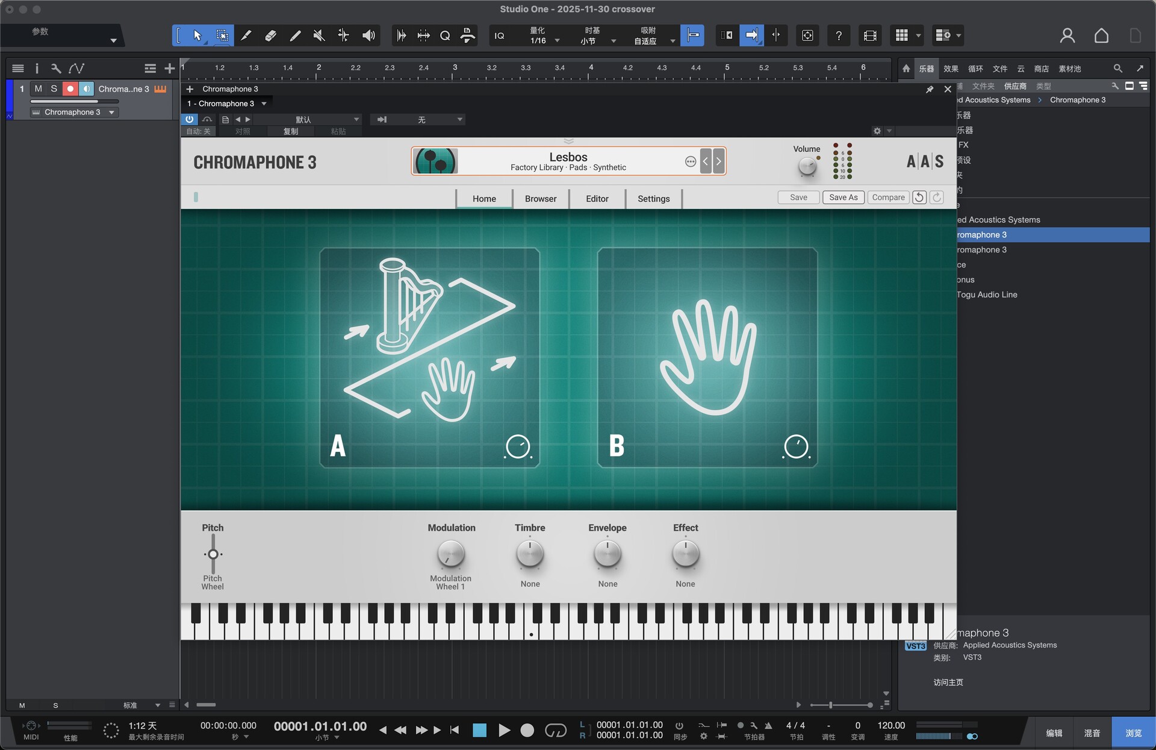
Task: Click the Compare button
Action: pos(888,198)
